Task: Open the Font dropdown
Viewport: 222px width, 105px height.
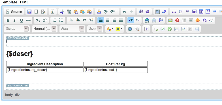Action: [72, 29]
